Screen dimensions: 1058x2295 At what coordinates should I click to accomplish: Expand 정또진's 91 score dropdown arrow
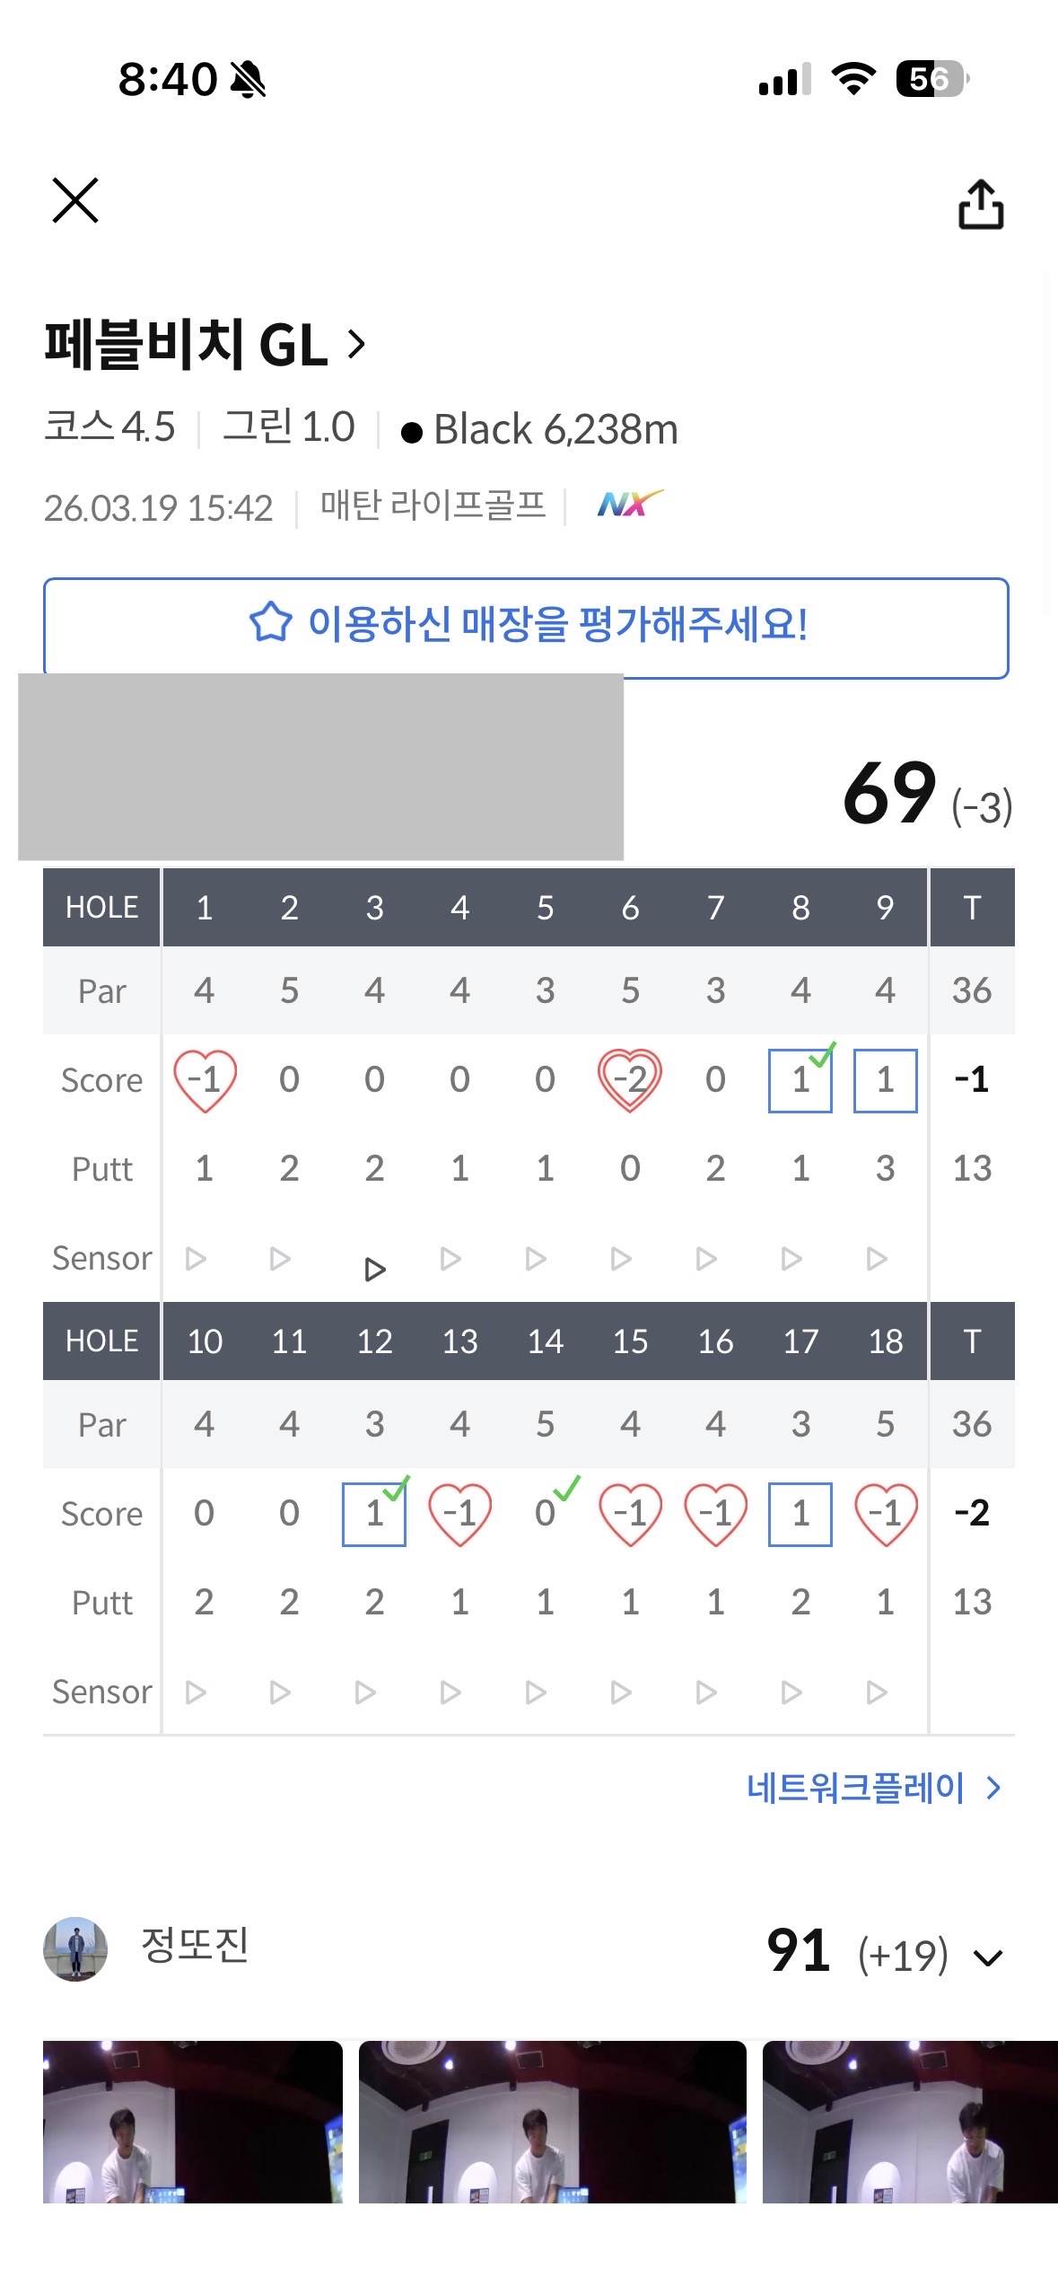[x=988, y=1957]
